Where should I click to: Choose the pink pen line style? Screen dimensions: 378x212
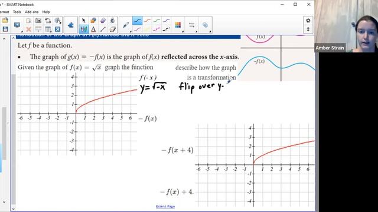[138, 29]
